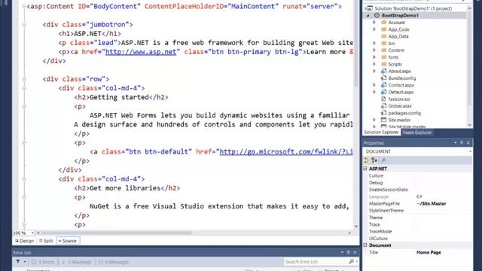The height and width of the screenshot is (271, 482).
Task: Close the Properties panel
Action: 468,142
